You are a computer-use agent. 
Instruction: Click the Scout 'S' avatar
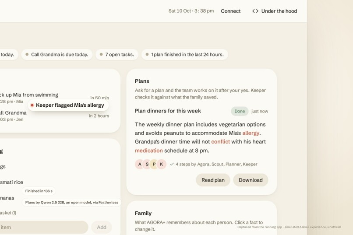147,164
